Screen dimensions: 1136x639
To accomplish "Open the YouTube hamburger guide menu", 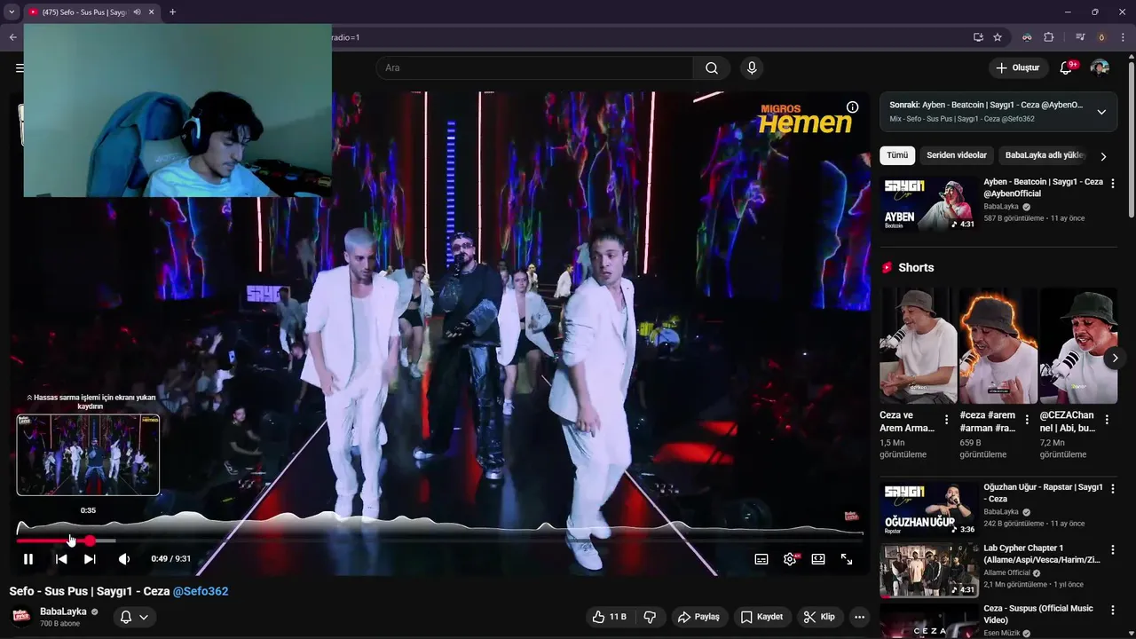I will 19,68.
